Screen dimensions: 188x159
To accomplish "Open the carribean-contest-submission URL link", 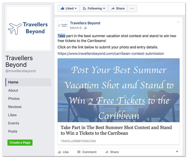I will (x=111, y=54).
